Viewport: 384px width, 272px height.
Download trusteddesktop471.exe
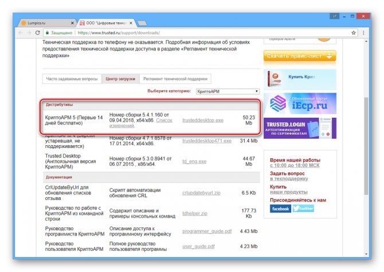point(207,141)
